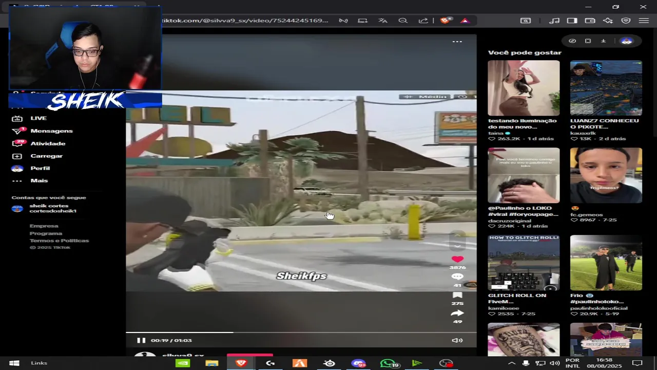
Task: Open 'Frio #paulinholoko' video thumbnail
Action: tap(606, 263)
